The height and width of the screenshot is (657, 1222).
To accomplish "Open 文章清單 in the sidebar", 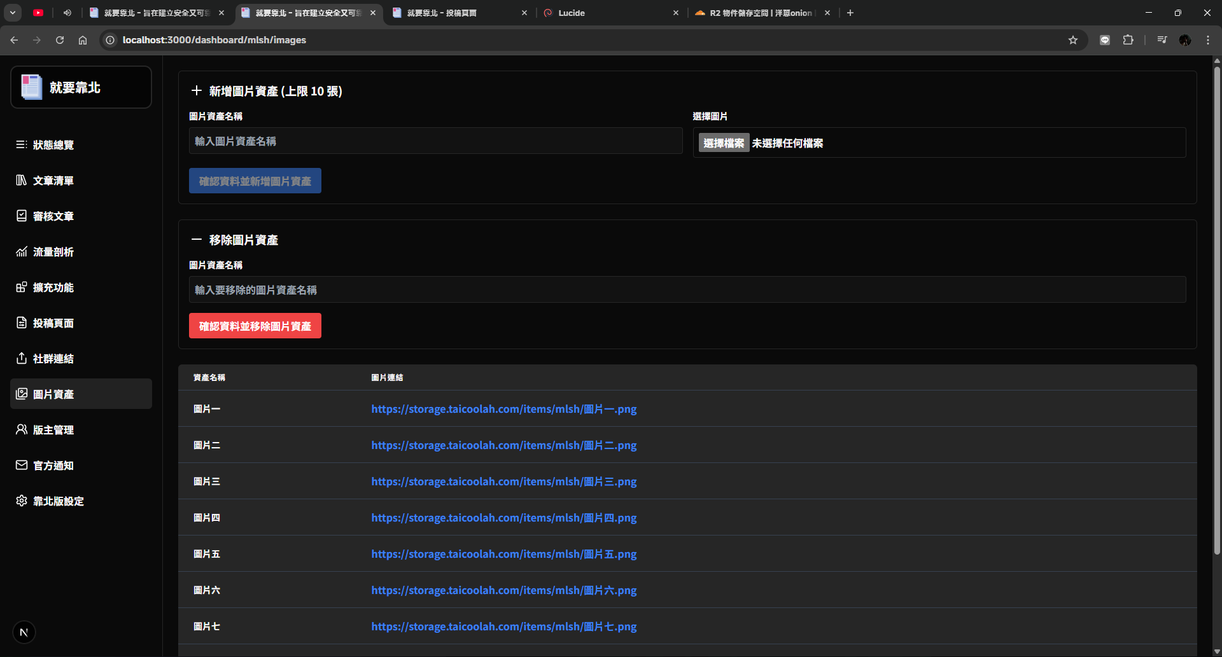I will 81,181.
